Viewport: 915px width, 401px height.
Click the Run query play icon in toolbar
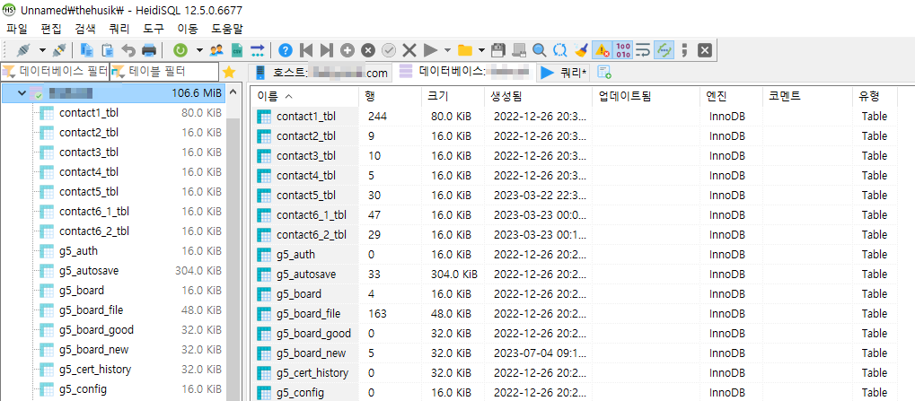[x=431, y=50]
